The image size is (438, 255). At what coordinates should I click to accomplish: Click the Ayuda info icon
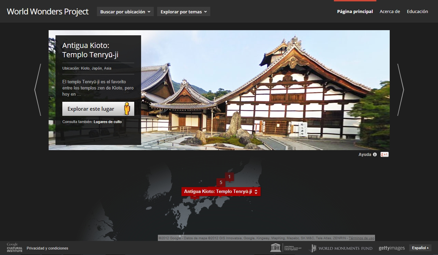click(375, 155)
